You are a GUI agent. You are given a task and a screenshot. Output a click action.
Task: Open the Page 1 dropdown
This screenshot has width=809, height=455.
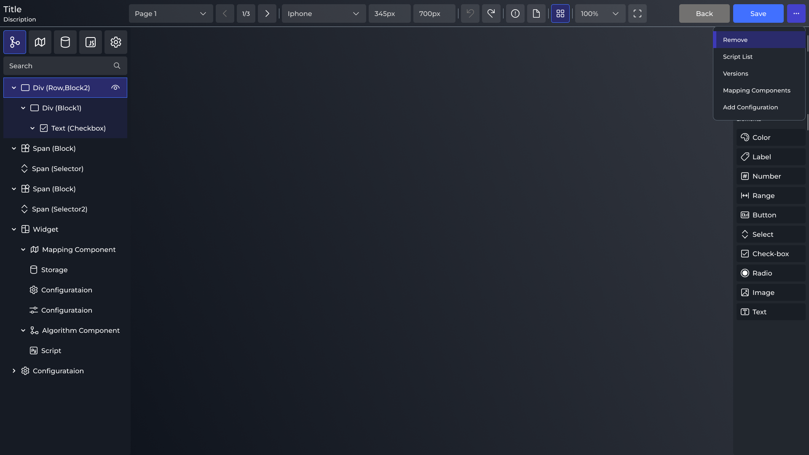tap(171, 13)
